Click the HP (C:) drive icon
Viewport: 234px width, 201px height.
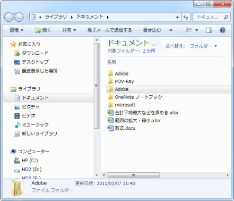pos(17,161)
